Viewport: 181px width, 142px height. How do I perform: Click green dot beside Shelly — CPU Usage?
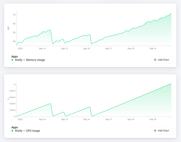(x=12, y=131)
